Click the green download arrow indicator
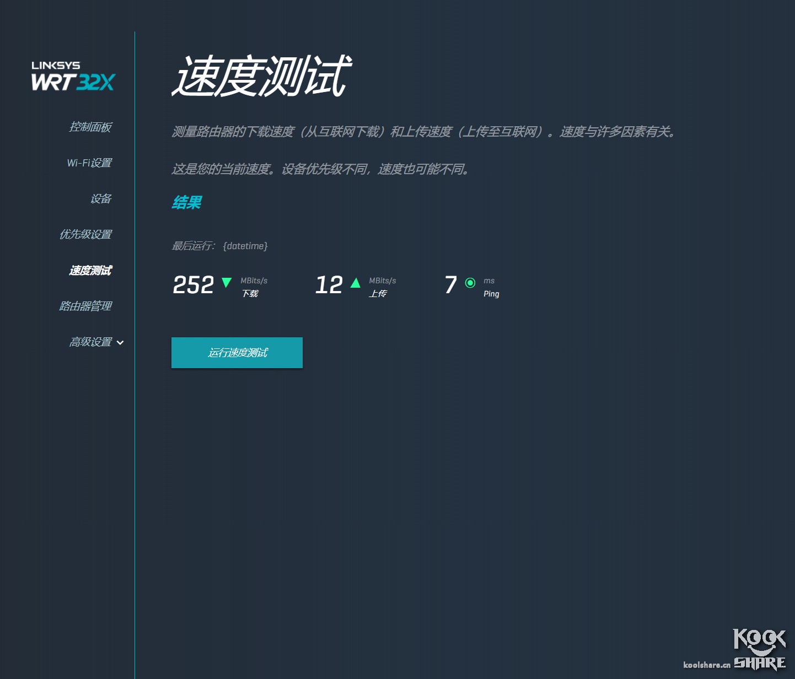Image resolution: width=795 pixels, height=679 pixels. (x=226, y=283)
